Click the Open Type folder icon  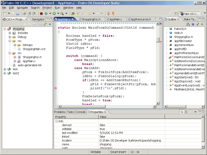(73, 14)
